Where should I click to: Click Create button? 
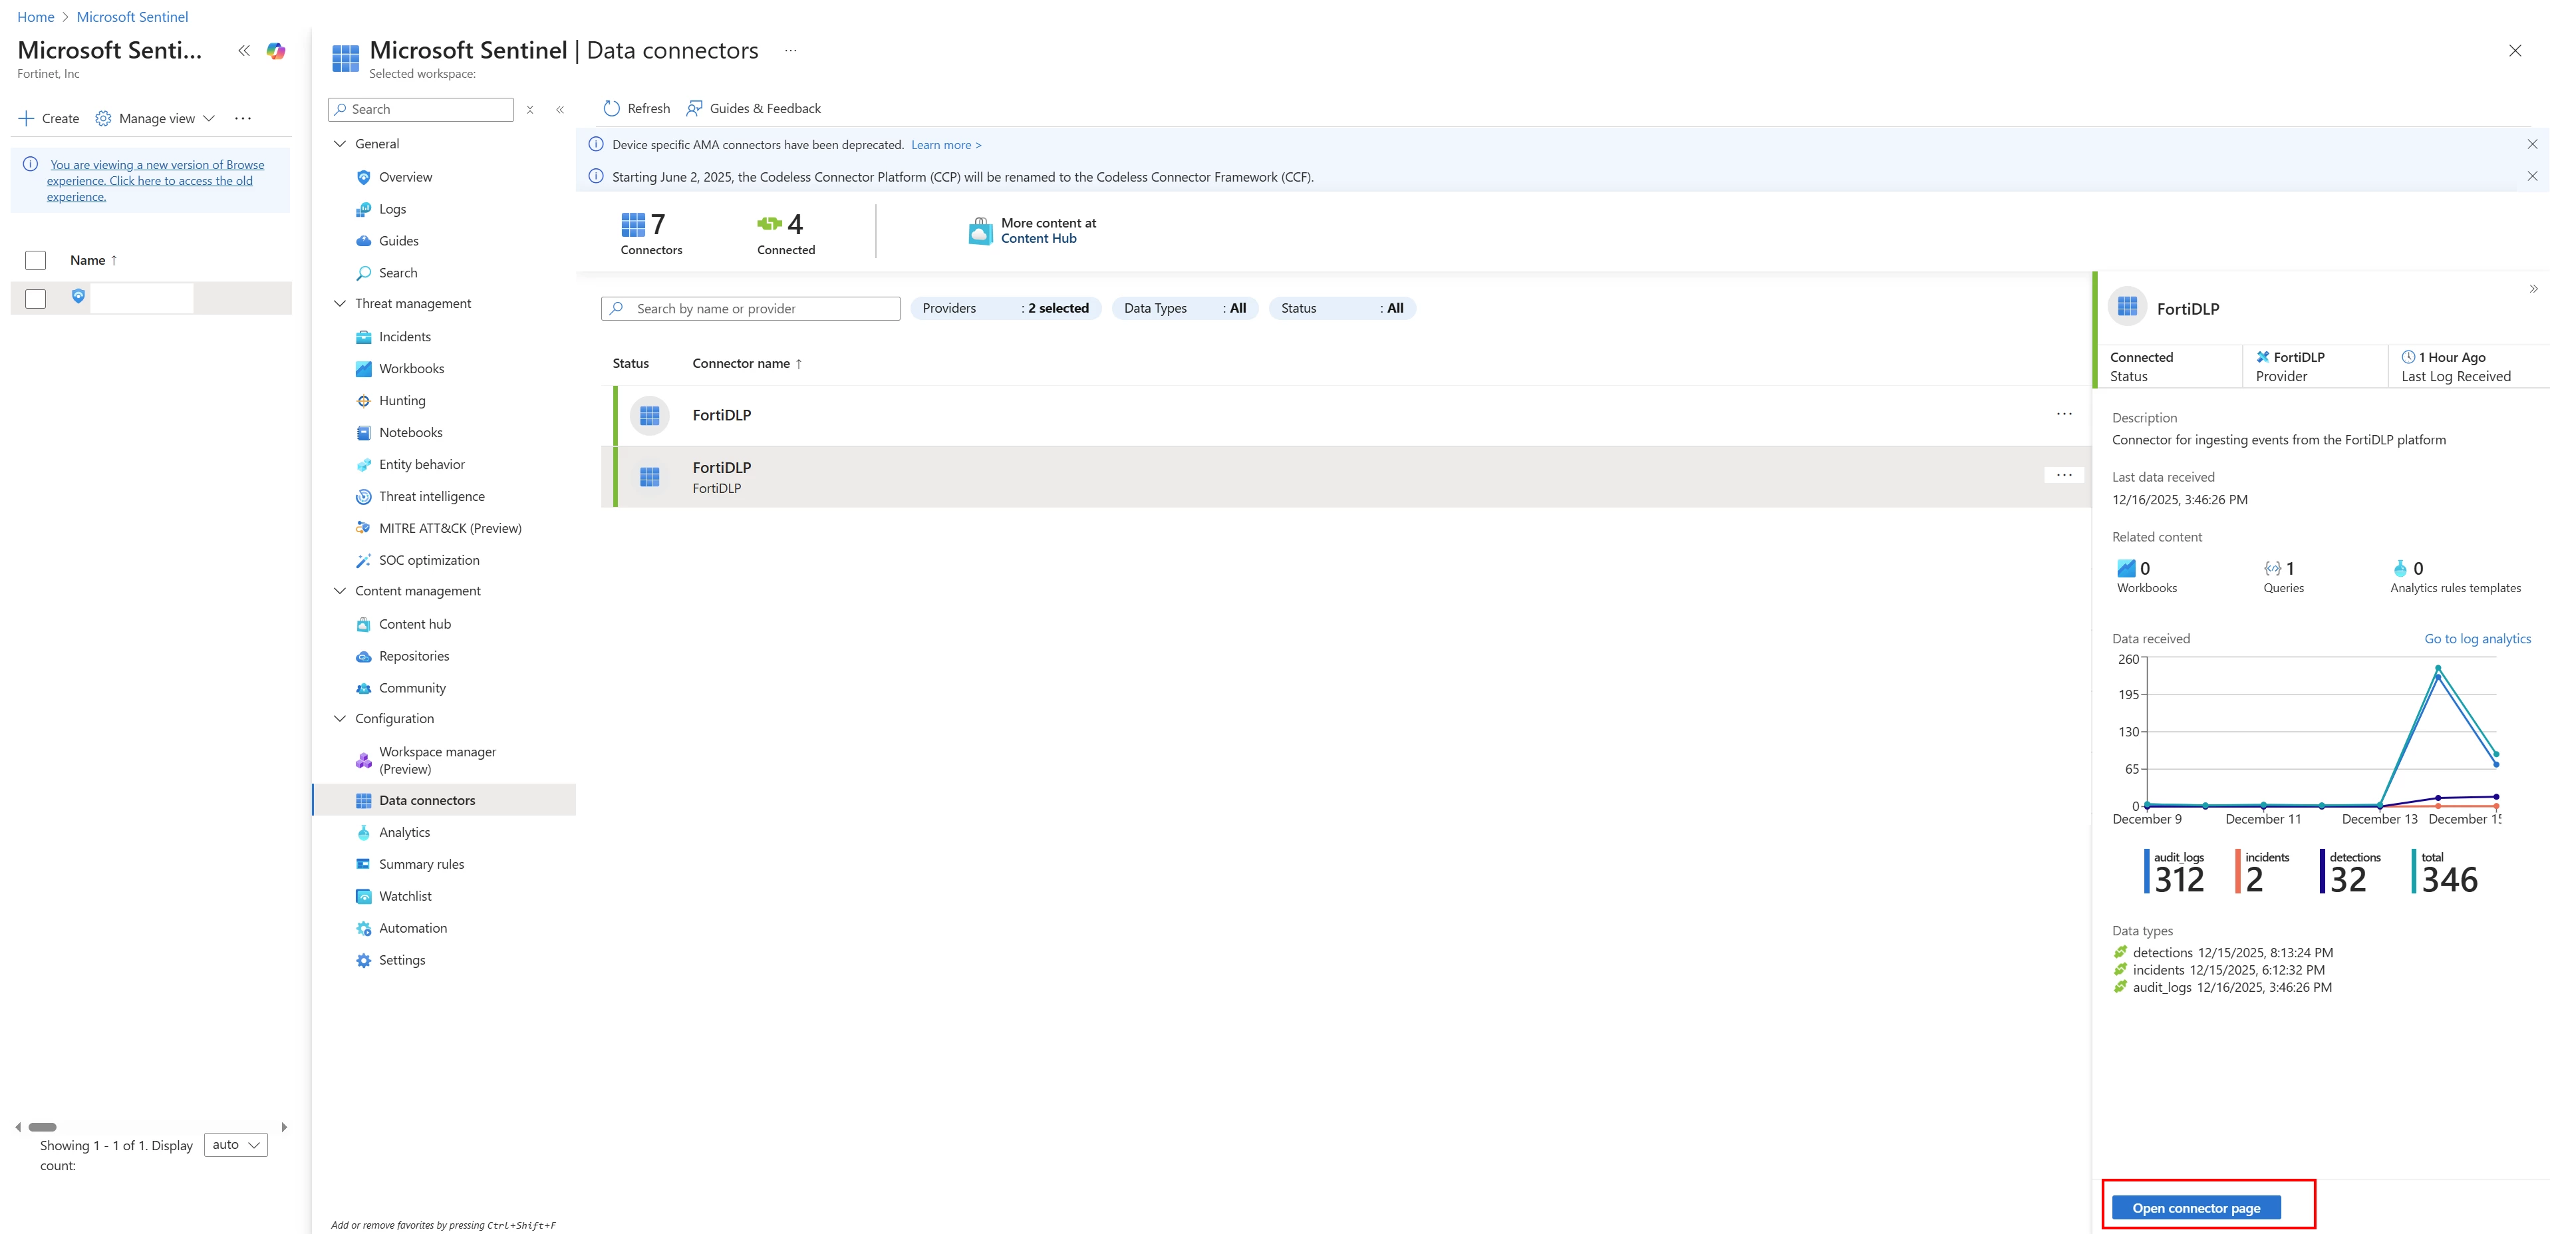point(49,119)
